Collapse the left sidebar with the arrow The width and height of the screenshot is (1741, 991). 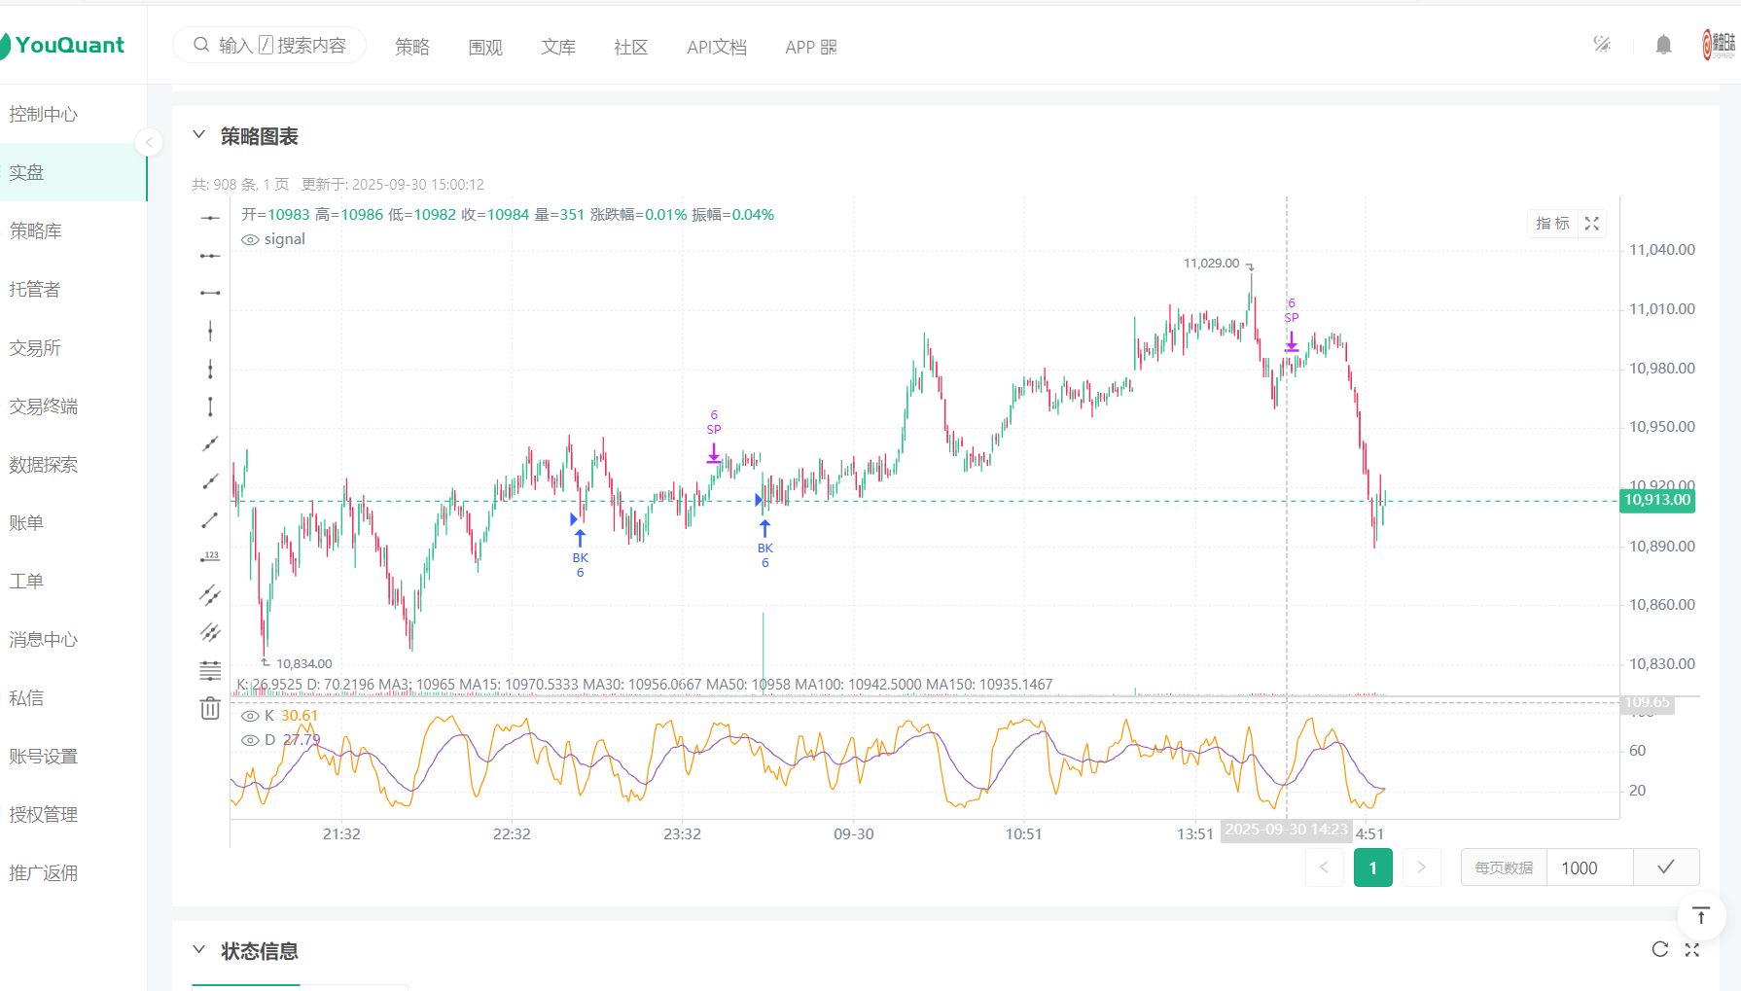(149, 143)
